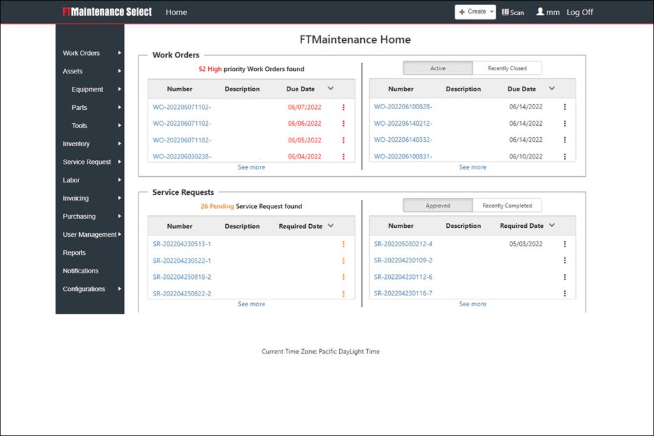Expand approved service requests column chevron
This screenshot has width=654, height=436.
(552, 225)
